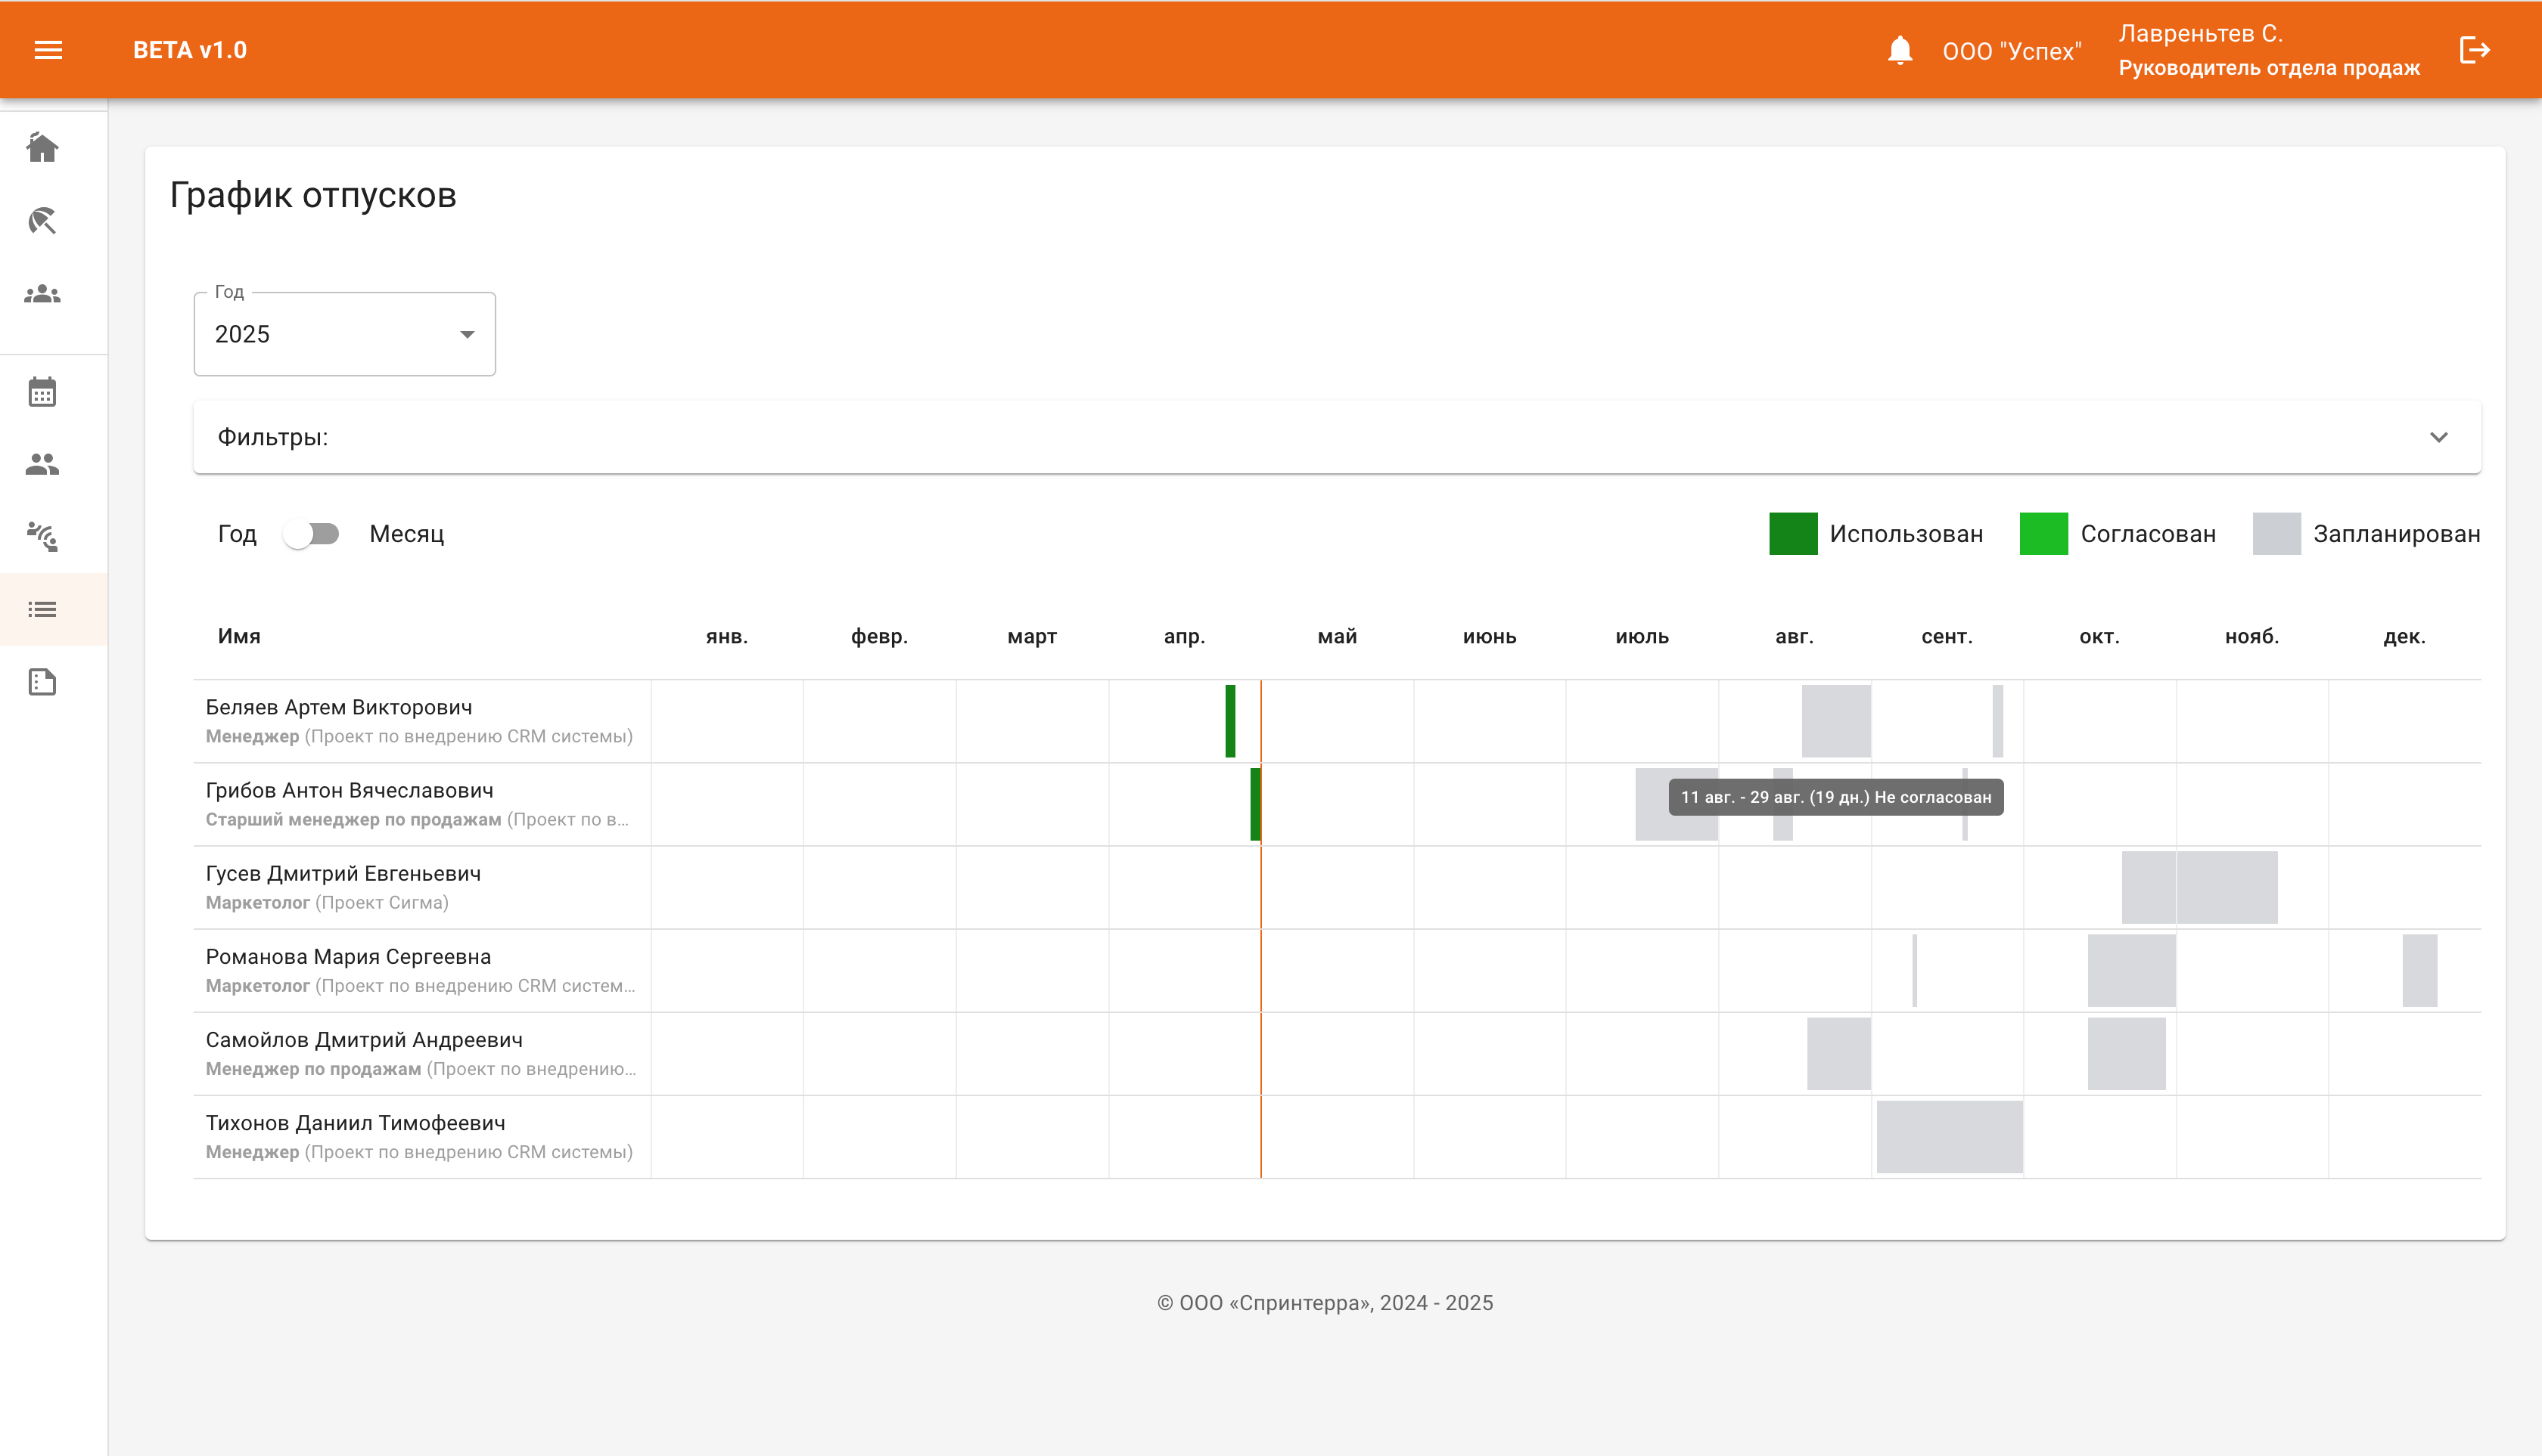The image size is (2542, 1456).
Task: Click Беляев's April used vacation bar
Action: point(1230,721)
